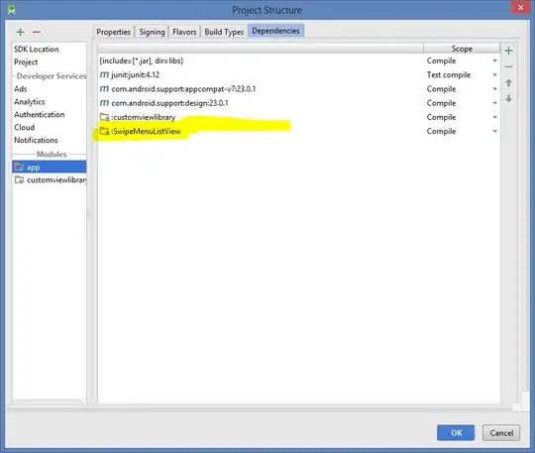Click Compile scope value for :customviewlibrary
This screenshot has height=453, width=535.
pyautogui.click(x=441, y=117)
